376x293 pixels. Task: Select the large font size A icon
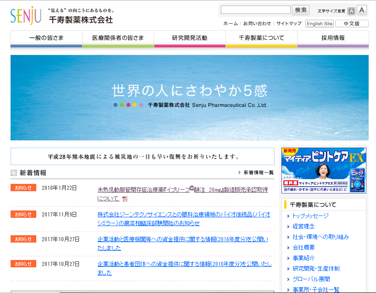pos(362,10)
